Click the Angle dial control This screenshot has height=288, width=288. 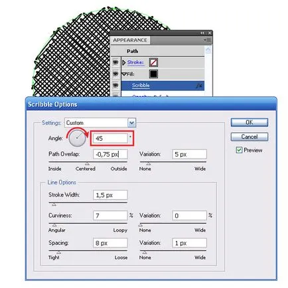pyautogui.click(x=77, y=138)
